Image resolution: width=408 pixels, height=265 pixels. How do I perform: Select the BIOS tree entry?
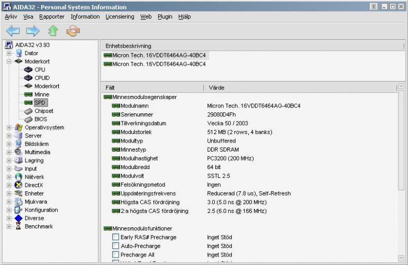pyautogui.click(x=40, y=119)
